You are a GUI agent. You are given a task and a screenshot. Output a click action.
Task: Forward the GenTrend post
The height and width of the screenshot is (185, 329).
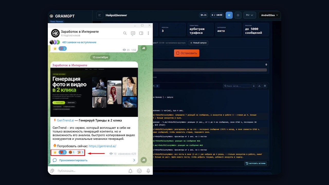click(x=144, y=160)
